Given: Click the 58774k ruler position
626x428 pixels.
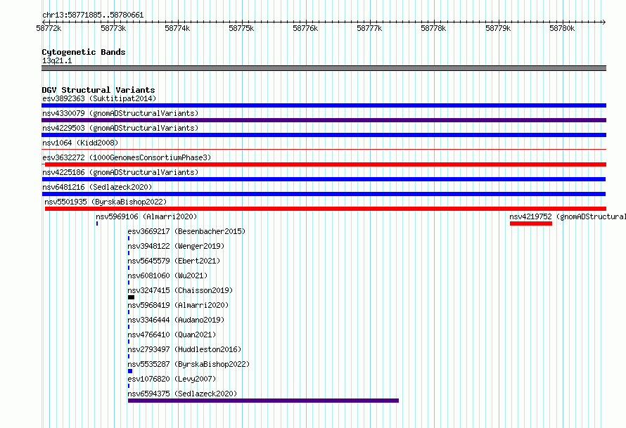Looking at the screenshot, I should click(177, 28).
